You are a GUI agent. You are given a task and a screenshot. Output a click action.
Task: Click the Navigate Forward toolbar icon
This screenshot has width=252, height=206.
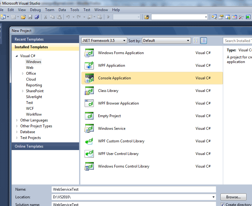click(x=100, y=17)
